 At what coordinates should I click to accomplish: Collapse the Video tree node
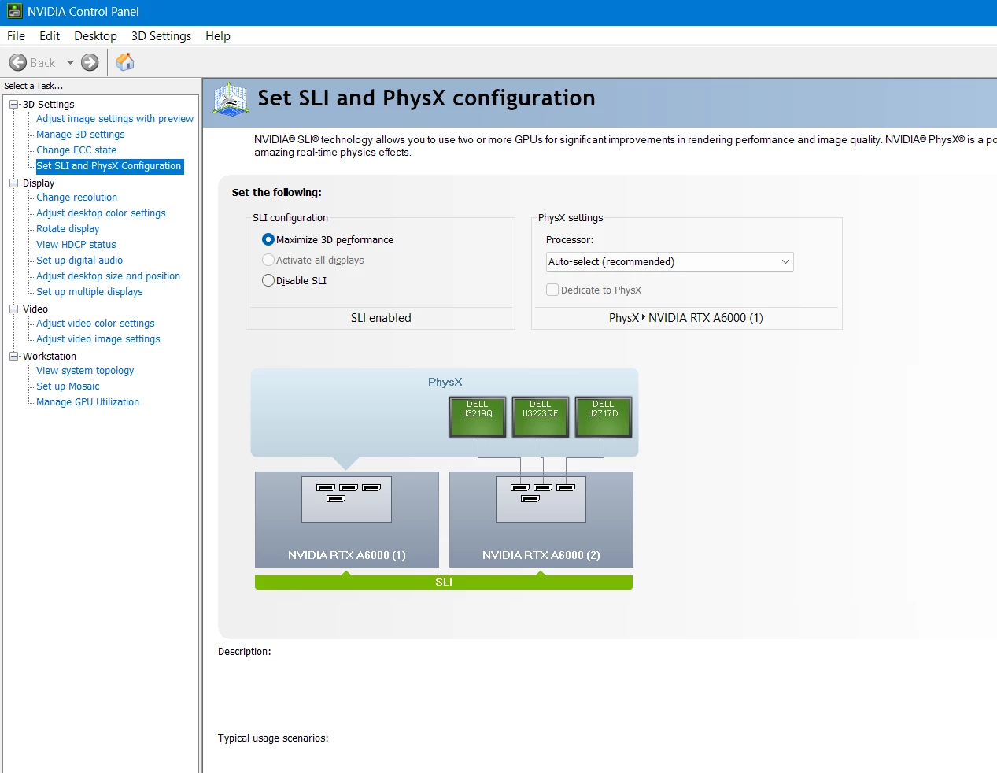[x=13, y=309]
